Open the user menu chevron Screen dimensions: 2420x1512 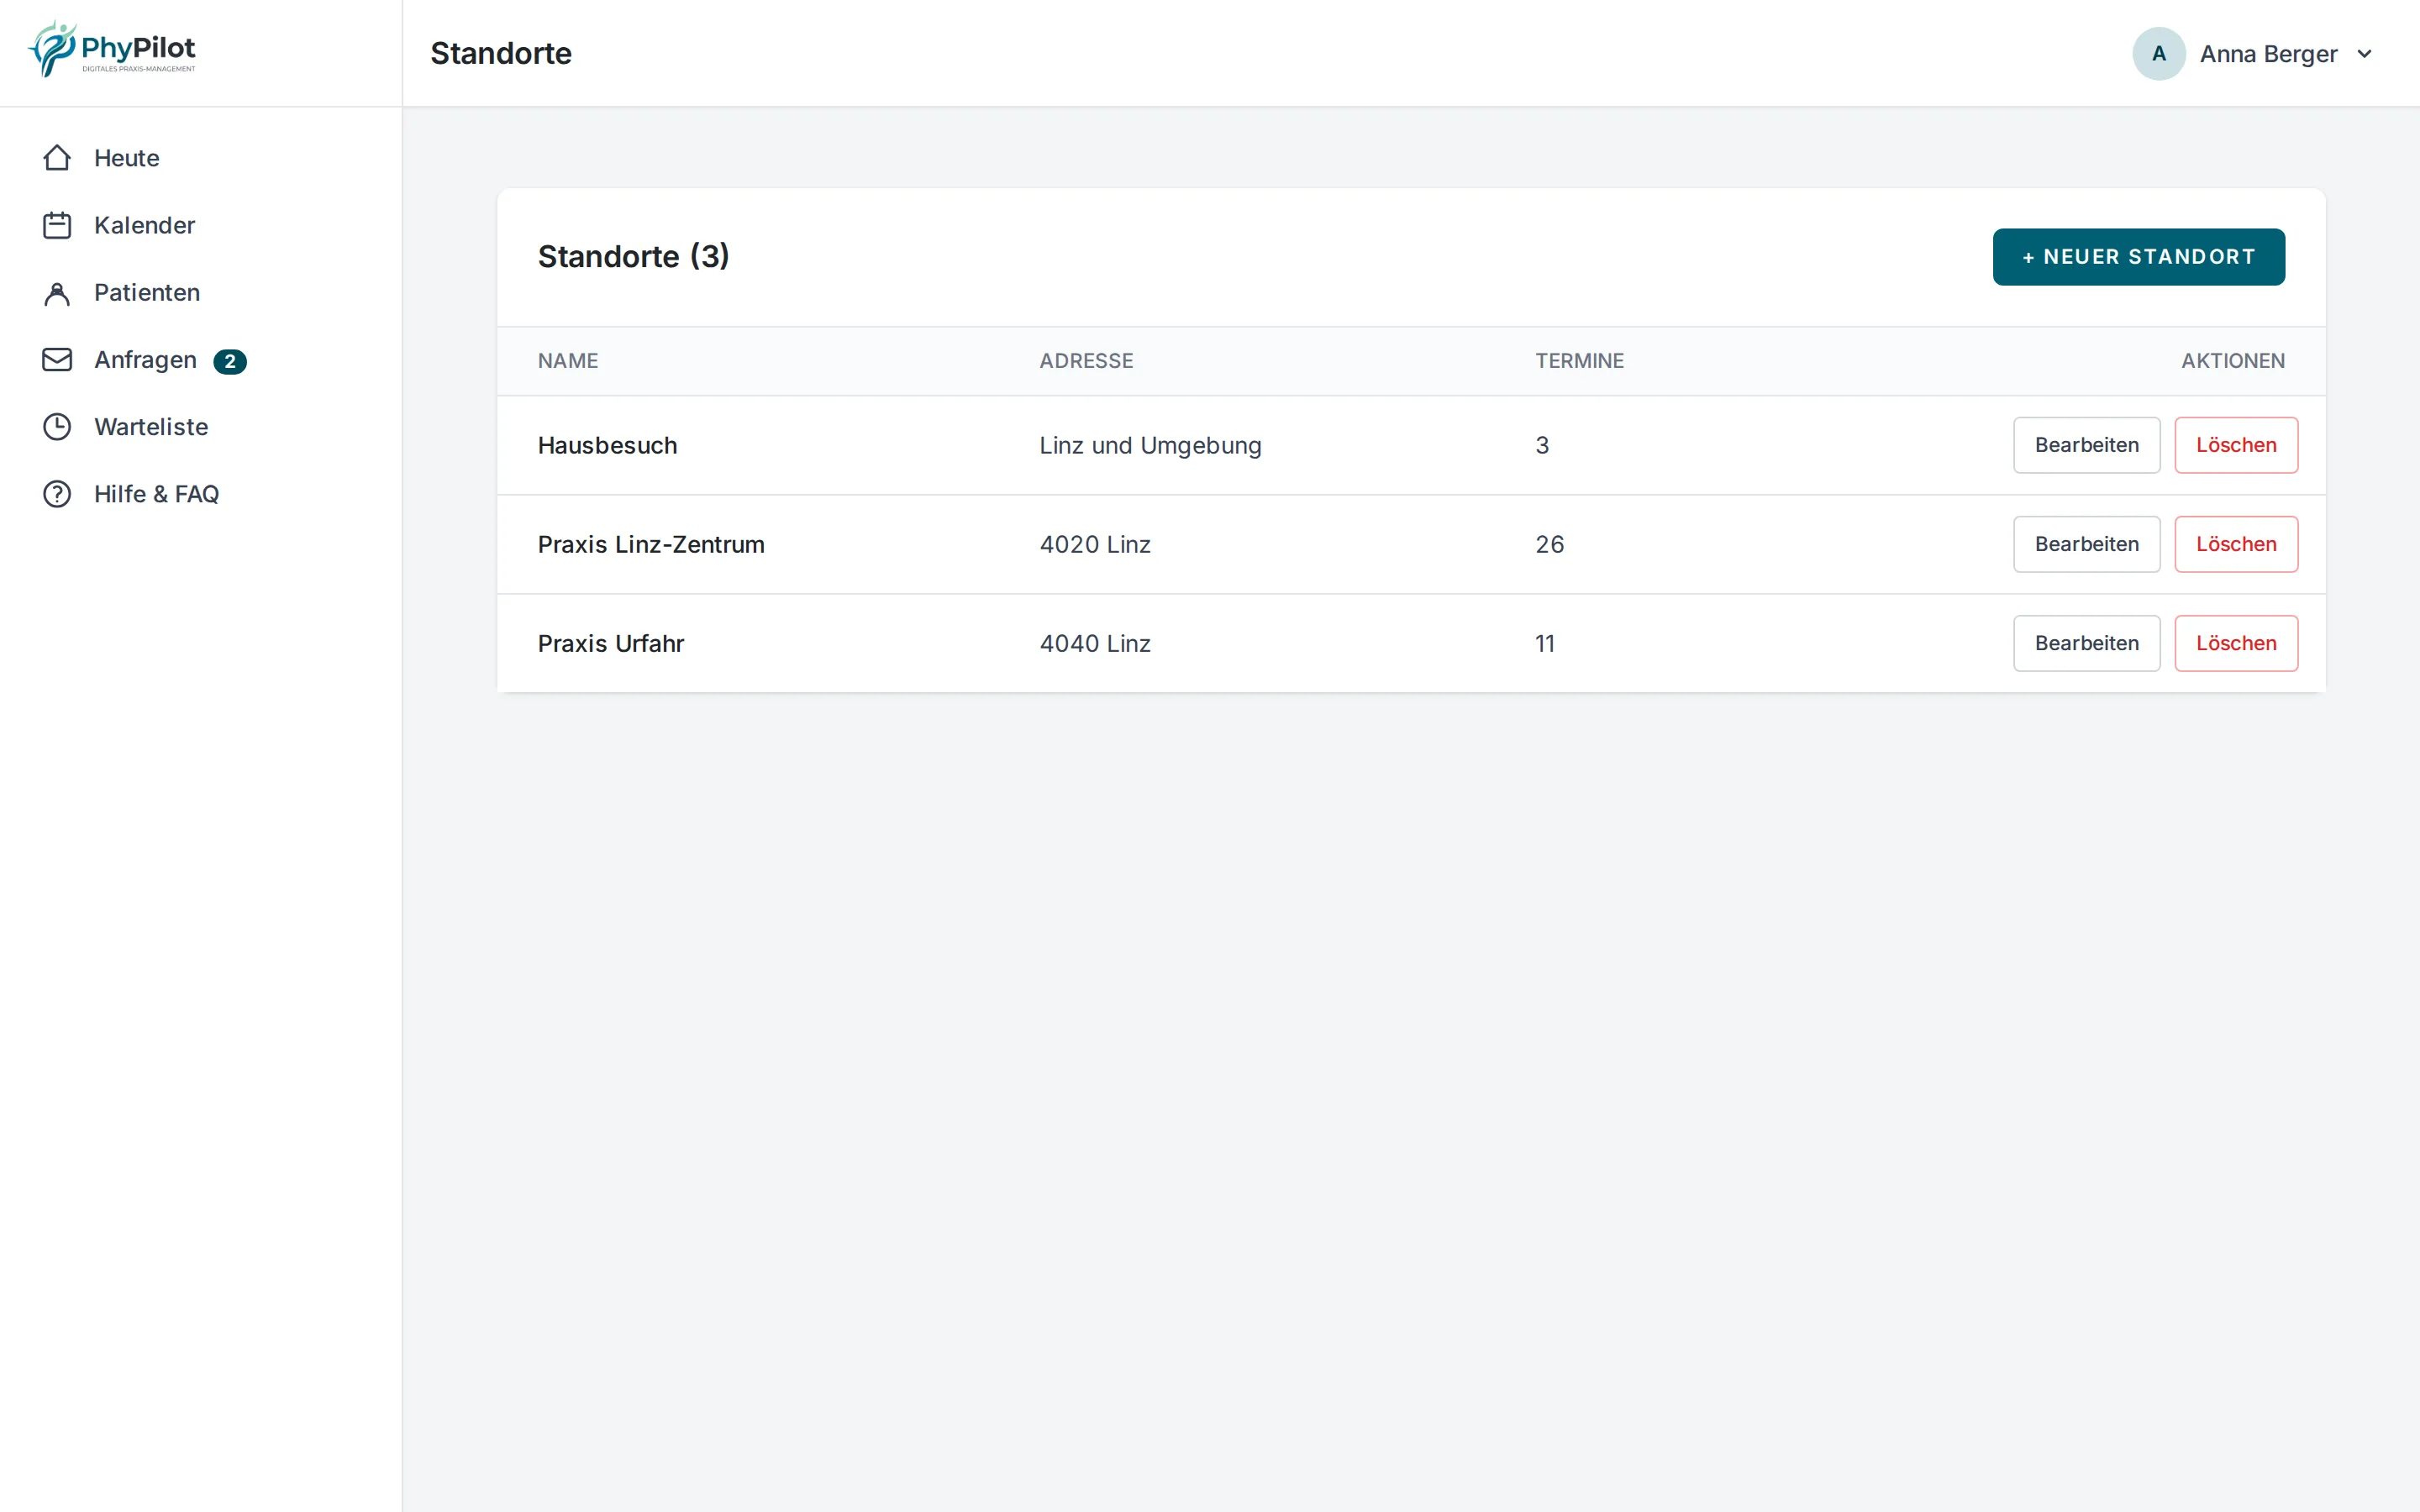(2365, 54)
